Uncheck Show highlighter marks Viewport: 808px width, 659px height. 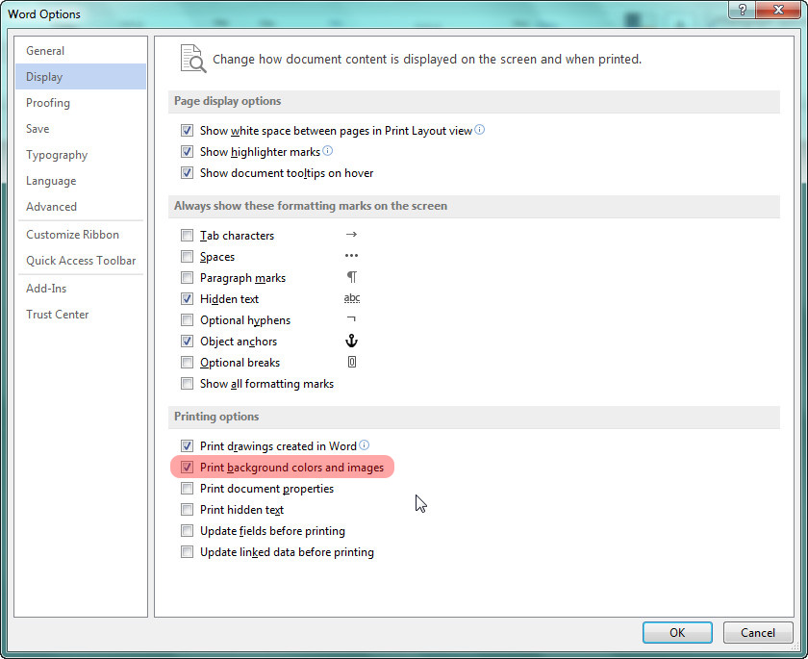(187, 151)
